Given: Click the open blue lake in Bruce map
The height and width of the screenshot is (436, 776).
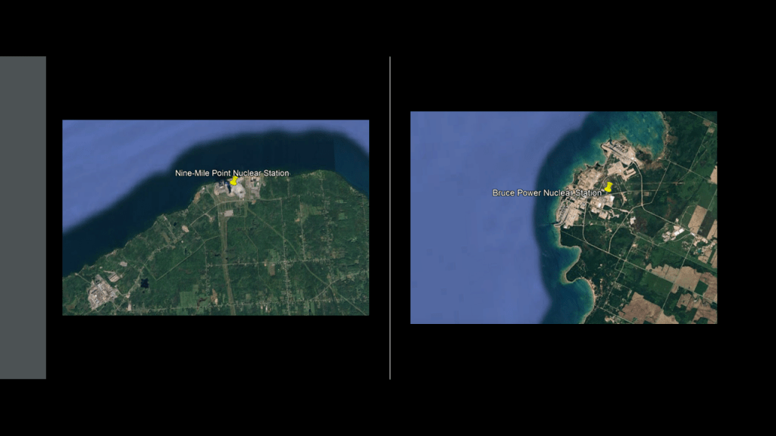Looking at the screenshot, I should [470, 227].
